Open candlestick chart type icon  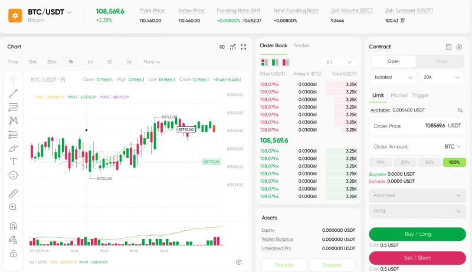coord(222,47)
